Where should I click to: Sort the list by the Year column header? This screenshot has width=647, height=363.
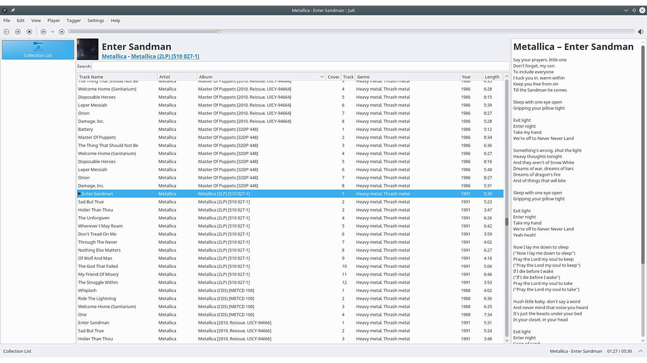pos(471,77)
